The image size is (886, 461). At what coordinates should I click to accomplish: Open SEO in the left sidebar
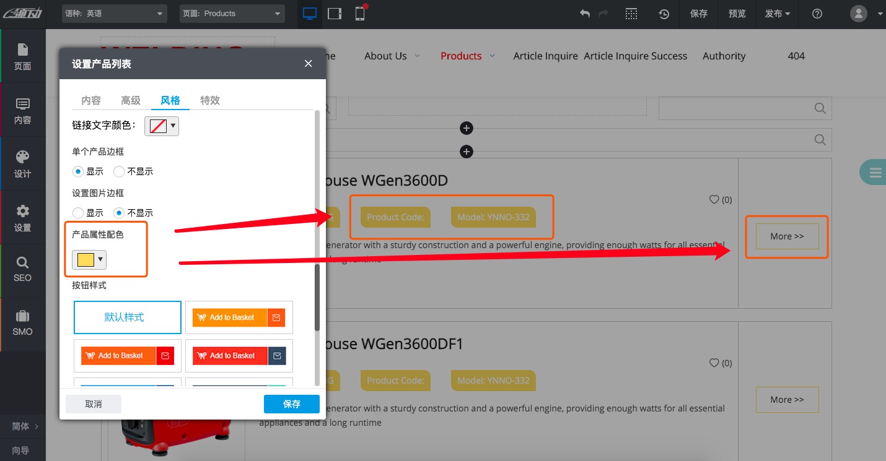pos(22,269)
